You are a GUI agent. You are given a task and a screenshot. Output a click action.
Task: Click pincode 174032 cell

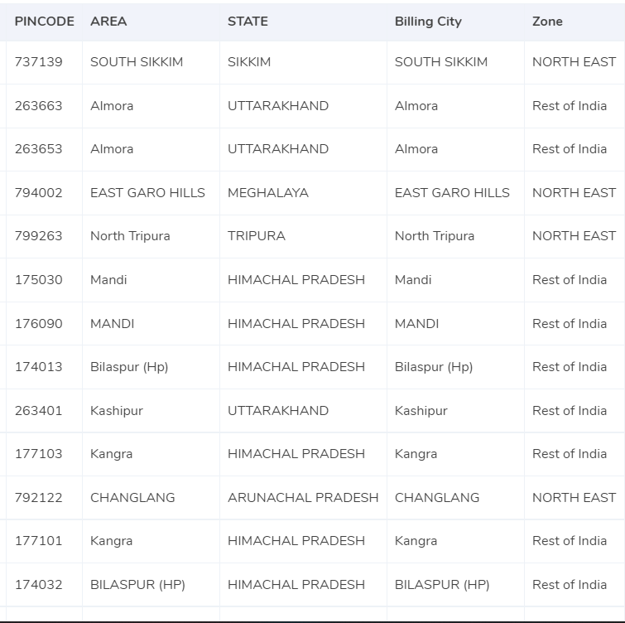click(x=44, y=585)
